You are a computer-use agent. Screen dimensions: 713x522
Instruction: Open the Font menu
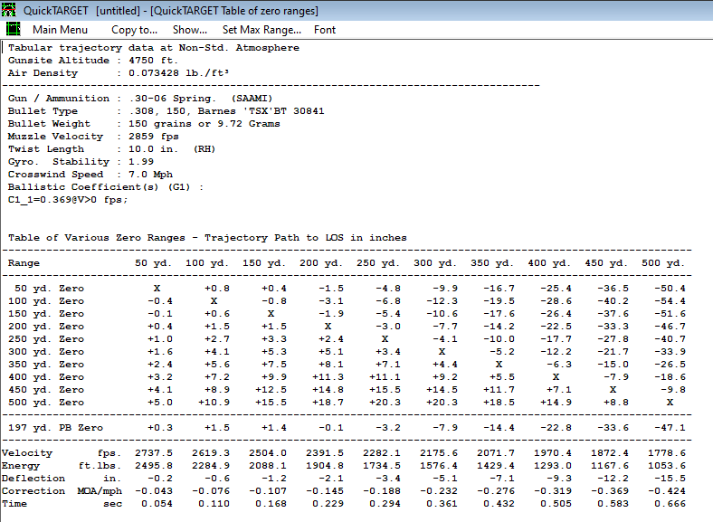click(x=325, y=30)
